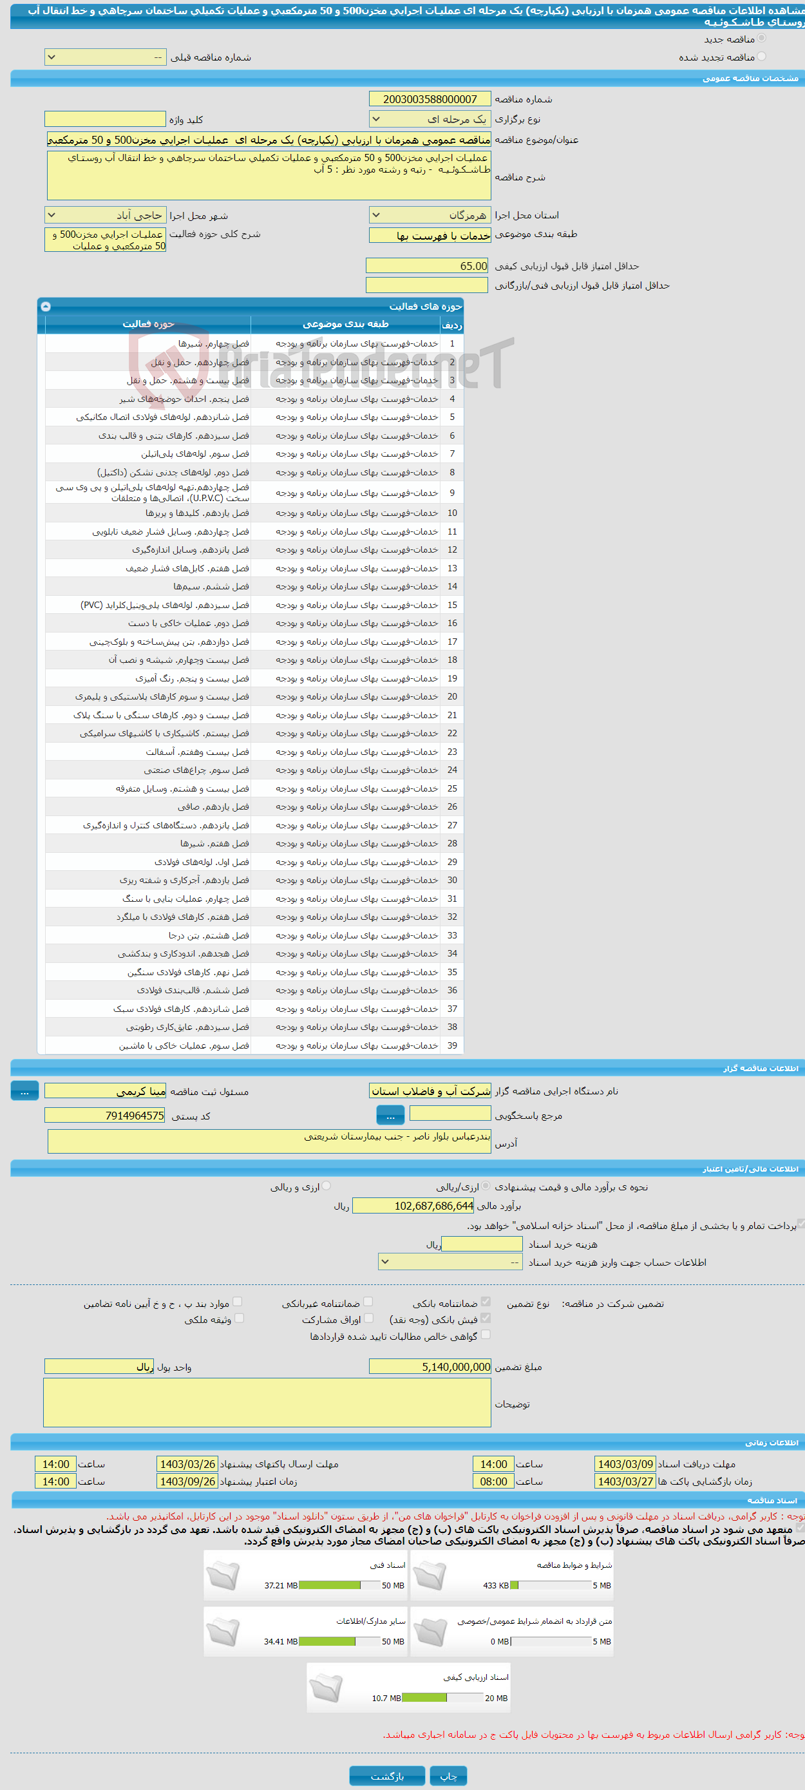The width and height of the screenshot is (805, 1790).
Task: Select row 7 فصل سوم. لوله‌های پلی‌اتیلن
Action: pyautogui.click(x=254, y=453)
